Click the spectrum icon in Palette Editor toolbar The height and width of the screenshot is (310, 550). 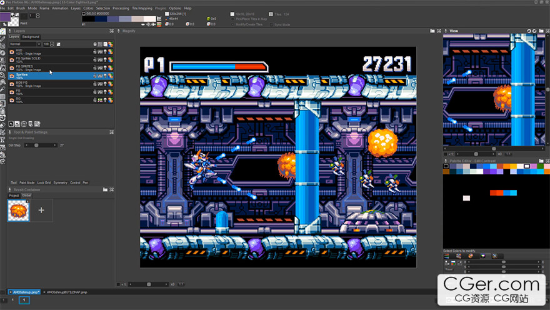tap(483, 256)
